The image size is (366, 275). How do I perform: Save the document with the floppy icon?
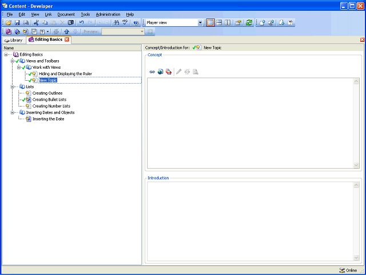[17, 23]
